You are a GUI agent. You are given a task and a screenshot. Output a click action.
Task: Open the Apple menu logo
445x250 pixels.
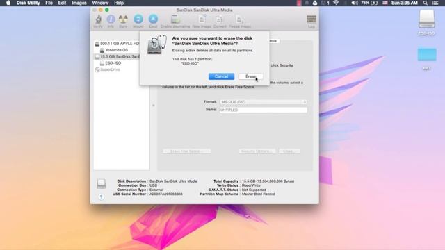pyautogui.click(x=8, y=3)
